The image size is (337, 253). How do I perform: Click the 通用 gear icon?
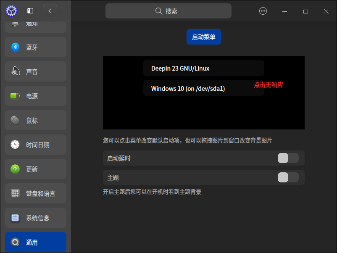click(x=15, y=242)
